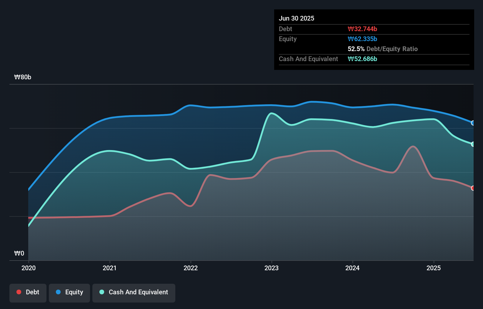This screenshot has width=483, height=309.
Task: Select the ₩32.744b Debt value in tooltip
Action: pos(363,29)
